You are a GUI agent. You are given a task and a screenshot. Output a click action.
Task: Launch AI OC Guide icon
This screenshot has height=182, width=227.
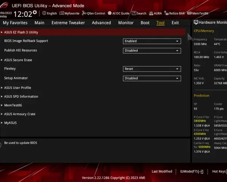pyautogui.click(x=110, y=13)
